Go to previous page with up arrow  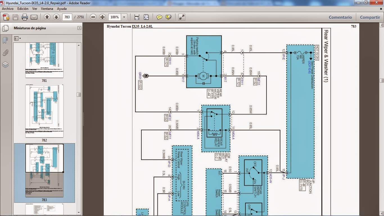click(47, 17)
